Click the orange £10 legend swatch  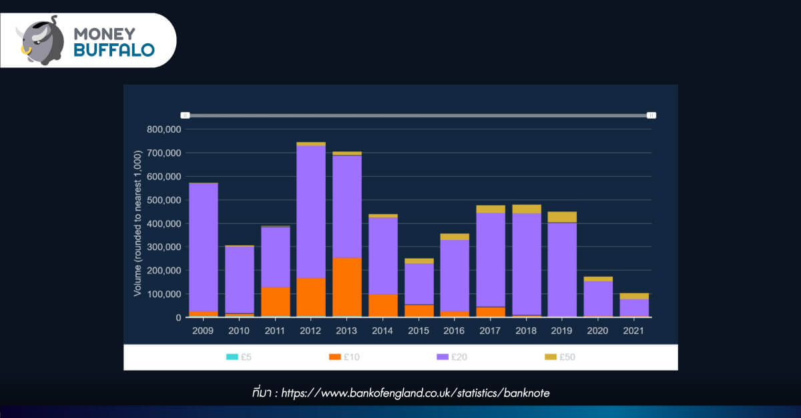click(336, 357)
